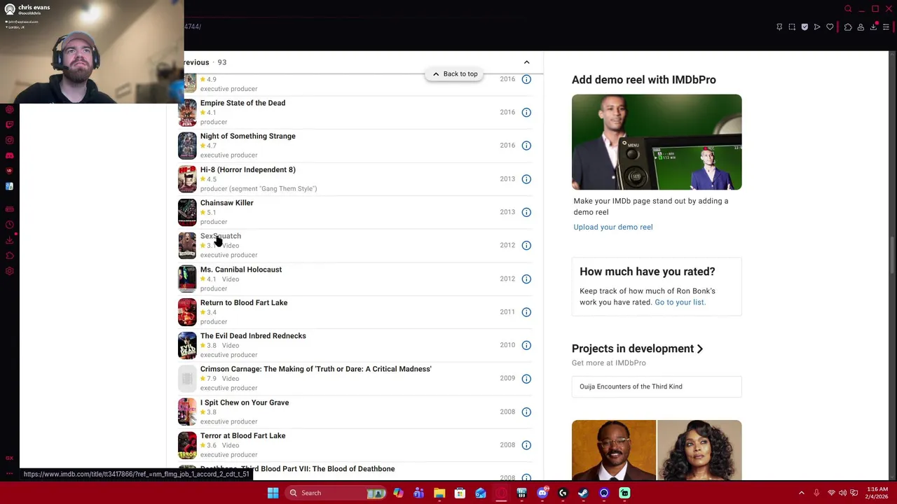Collapse the Previous credits section chevron
Screen dimensions: 897x504
coord(526,62)
